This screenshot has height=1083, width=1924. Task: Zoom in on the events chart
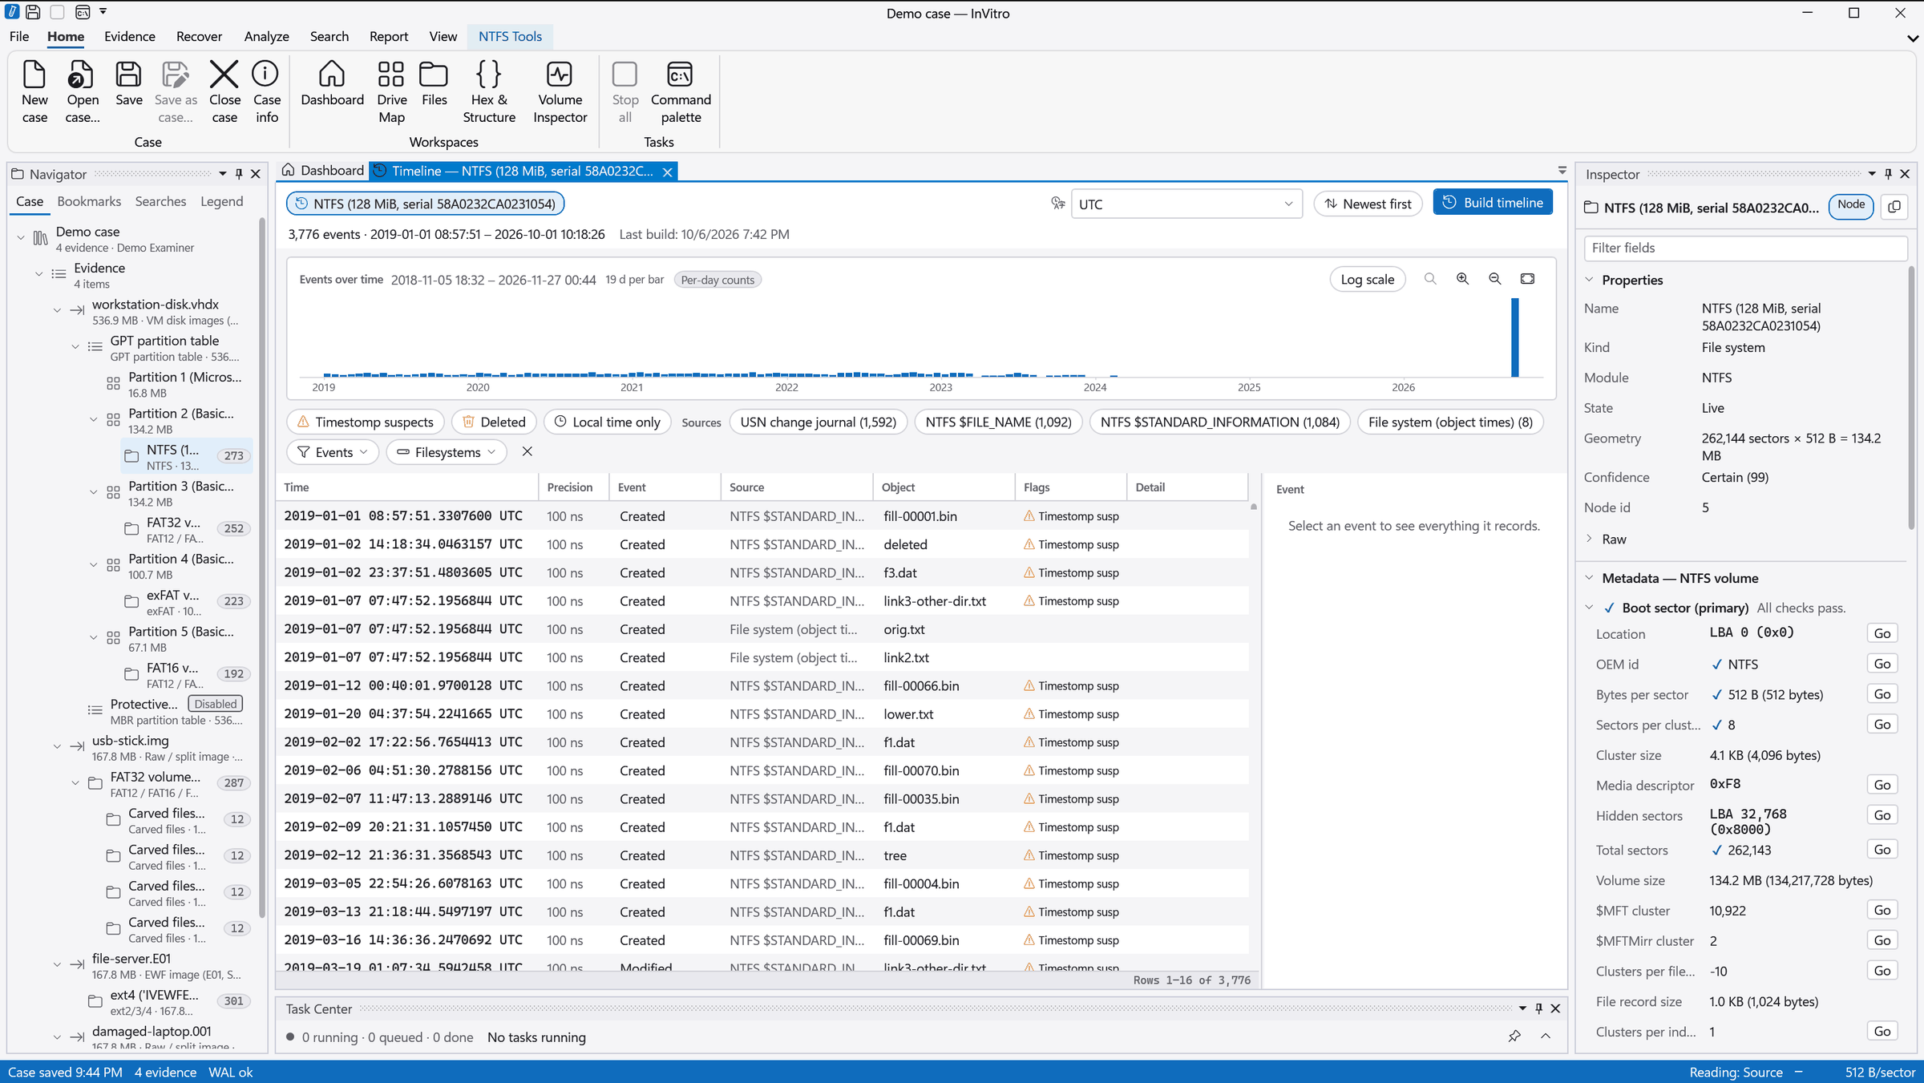1462,279
